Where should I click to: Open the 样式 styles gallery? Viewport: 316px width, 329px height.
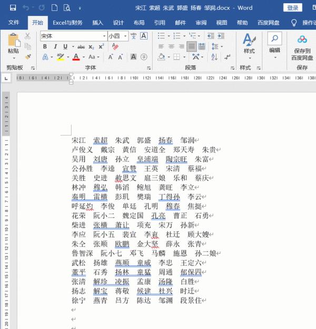249,46
